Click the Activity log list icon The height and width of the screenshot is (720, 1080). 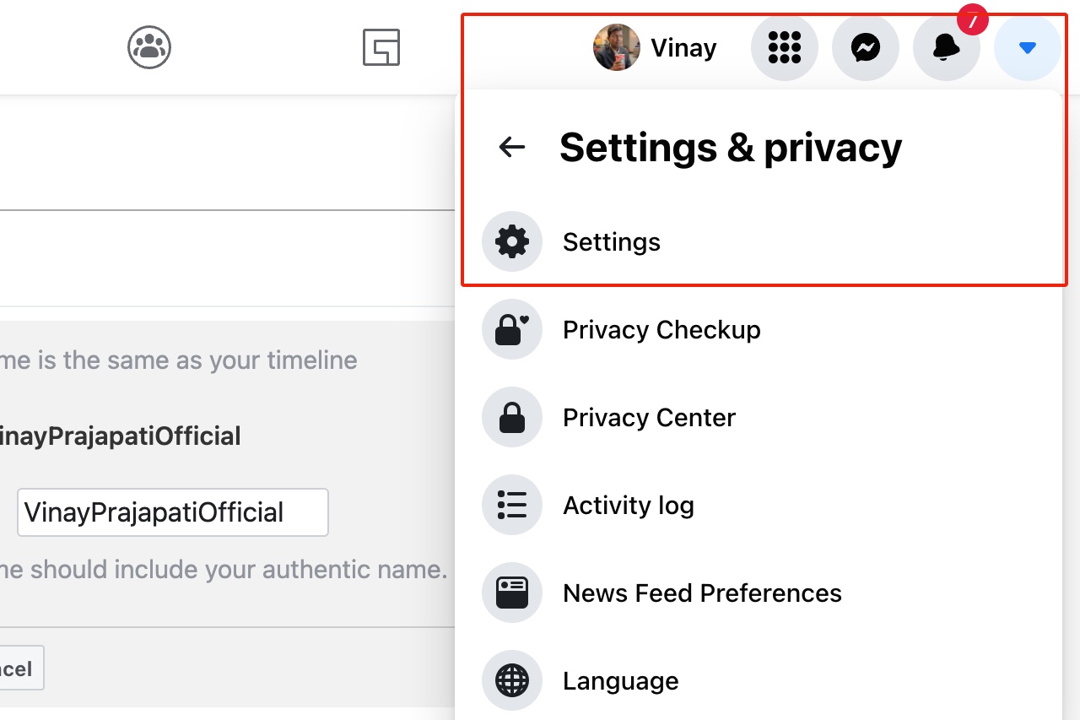tap(512, 505)
